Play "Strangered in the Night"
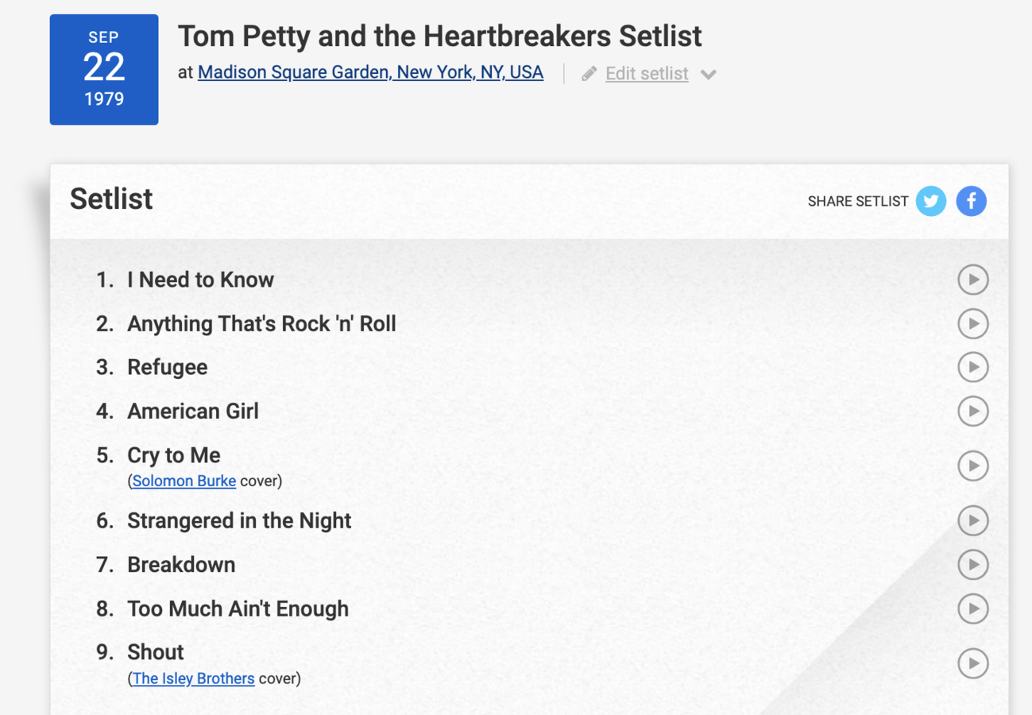The height and width of the screenshot is (715, 1032). click(x=972, y=520)
